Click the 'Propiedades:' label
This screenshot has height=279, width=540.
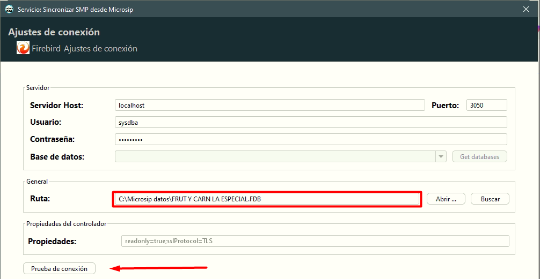tap(52, 241)
